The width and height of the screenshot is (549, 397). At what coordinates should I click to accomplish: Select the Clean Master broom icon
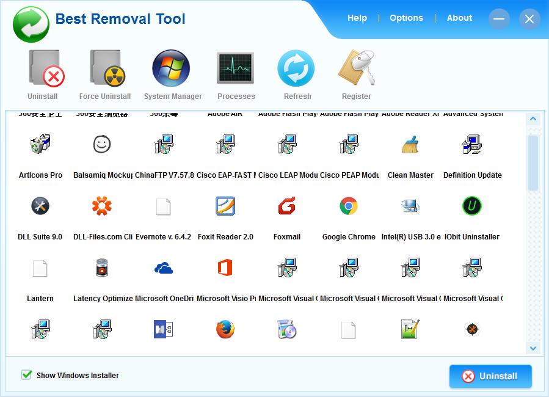410,144
